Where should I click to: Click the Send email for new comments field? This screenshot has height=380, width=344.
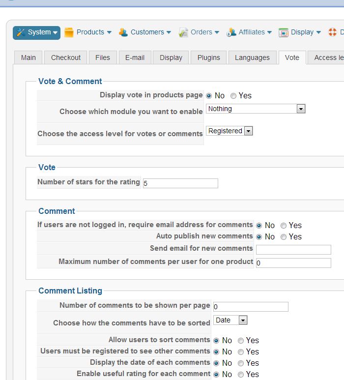point(293,250)
